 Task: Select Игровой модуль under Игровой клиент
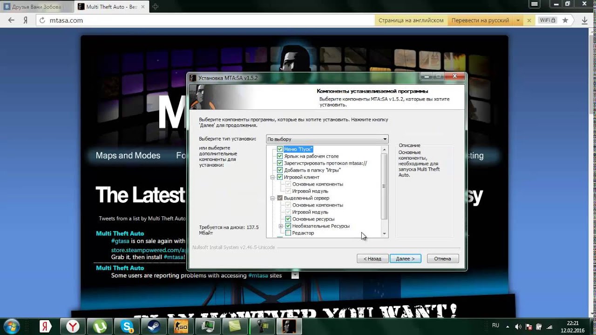click(x=310, y=191)
